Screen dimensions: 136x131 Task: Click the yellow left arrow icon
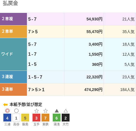[5, 105]
